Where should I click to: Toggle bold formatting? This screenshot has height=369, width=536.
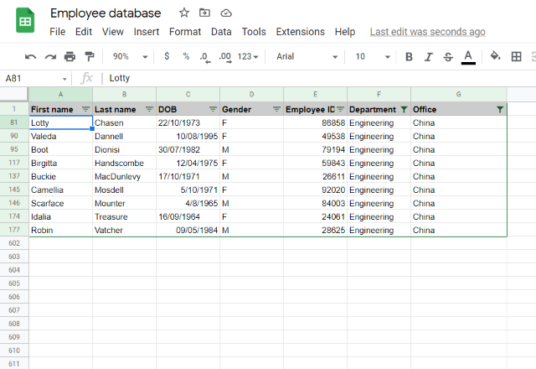409,56
